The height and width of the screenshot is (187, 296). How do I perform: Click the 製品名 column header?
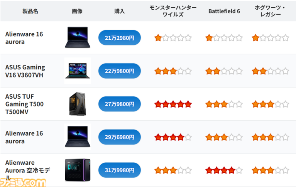(30, 11)
